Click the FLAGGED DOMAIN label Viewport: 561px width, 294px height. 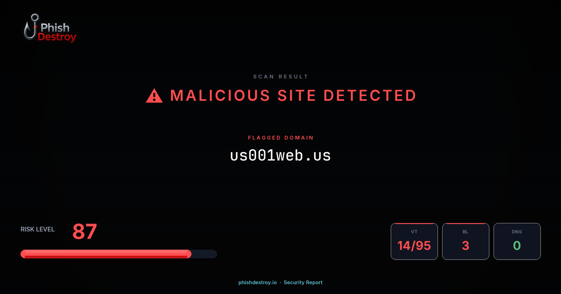[x=280, y=138]
